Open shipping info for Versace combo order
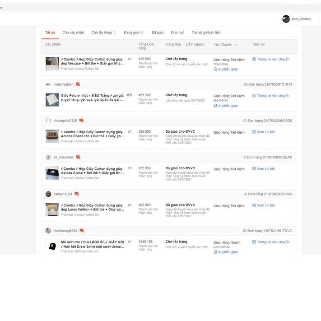Viewport: 321px width, 321px height. (x=273, y=59)
